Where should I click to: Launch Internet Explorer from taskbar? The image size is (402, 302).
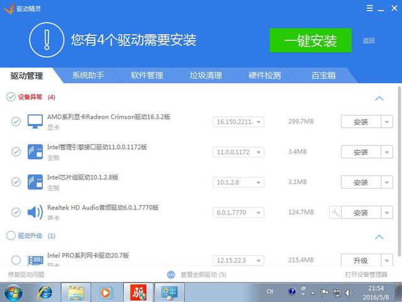point(45,292)
